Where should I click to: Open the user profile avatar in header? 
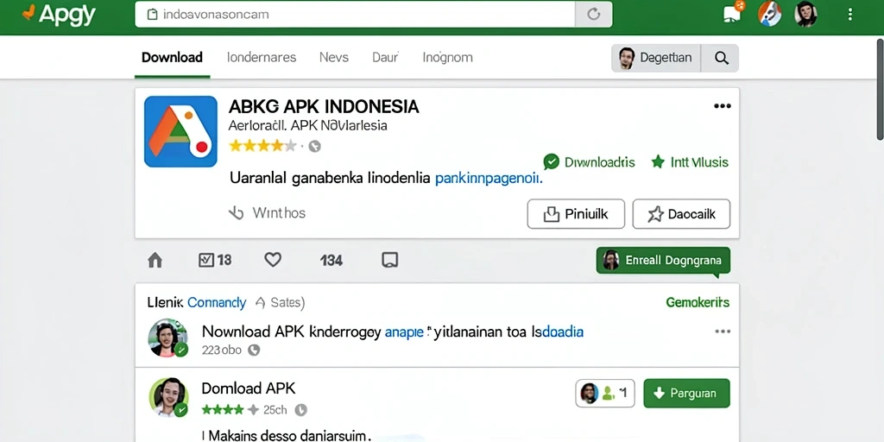coord(806,14)
